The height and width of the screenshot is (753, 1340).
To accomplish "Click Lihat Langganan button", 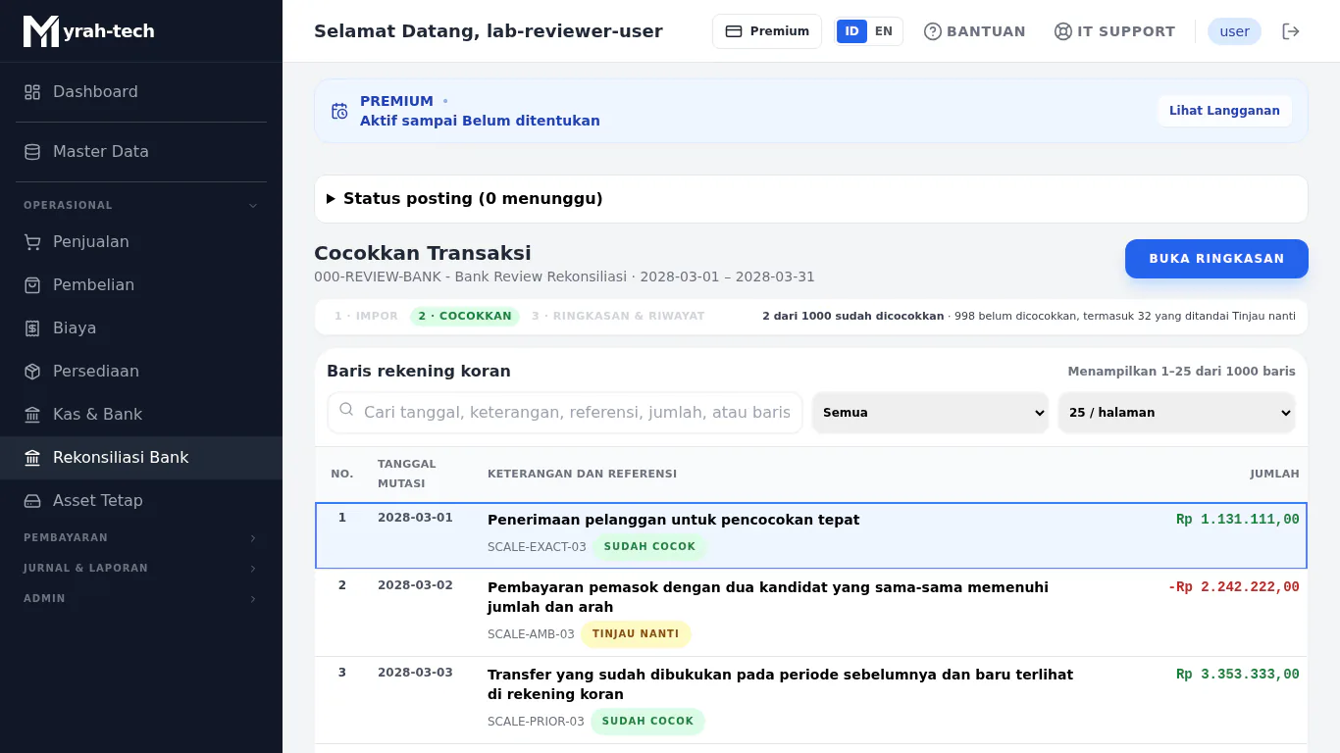I will (1224, 111).
